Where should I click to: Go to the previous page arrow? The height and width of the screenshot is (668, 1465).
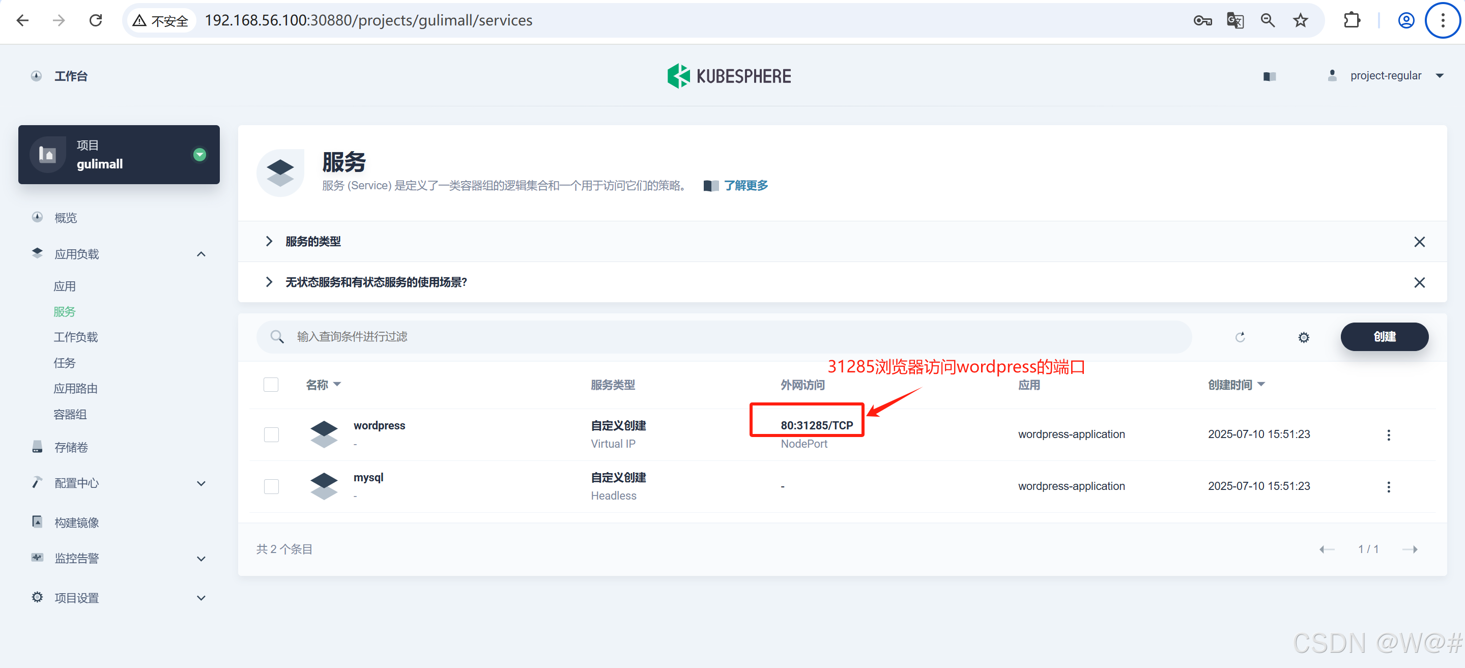(1326, 549)
